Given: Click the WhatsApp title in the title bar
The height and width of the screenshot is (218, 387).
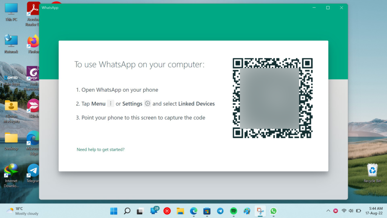Looking at the screenshot, I should (x=50, y=8).
